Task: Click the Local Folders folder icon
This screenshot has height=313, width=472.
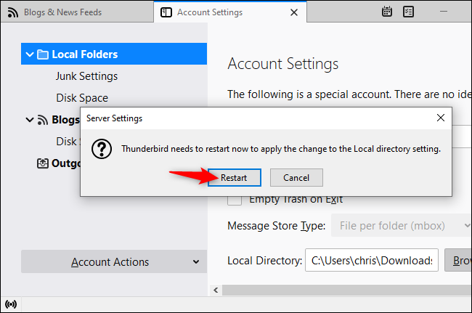Action: (x=43, y=54)
